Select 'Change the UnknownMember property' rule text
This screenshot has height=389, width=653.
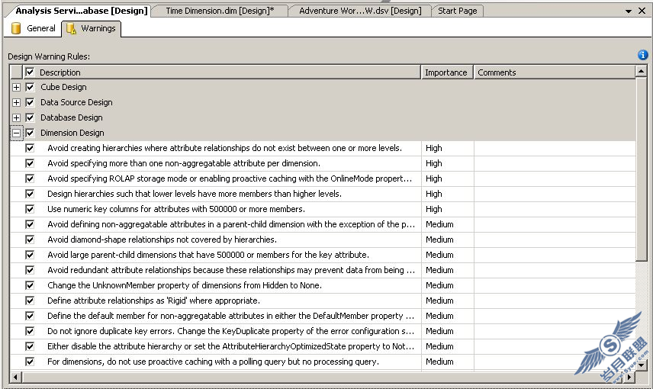tap(185, 285)
